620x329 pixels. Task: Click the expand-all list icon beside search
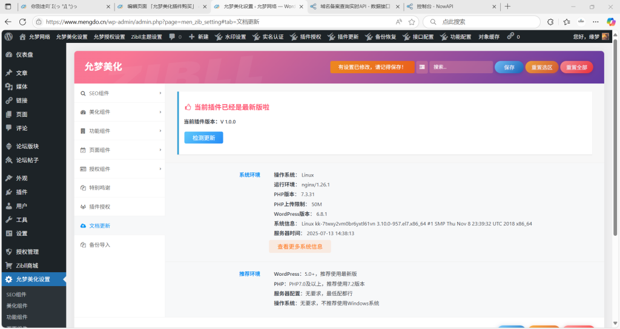[422, 67]
